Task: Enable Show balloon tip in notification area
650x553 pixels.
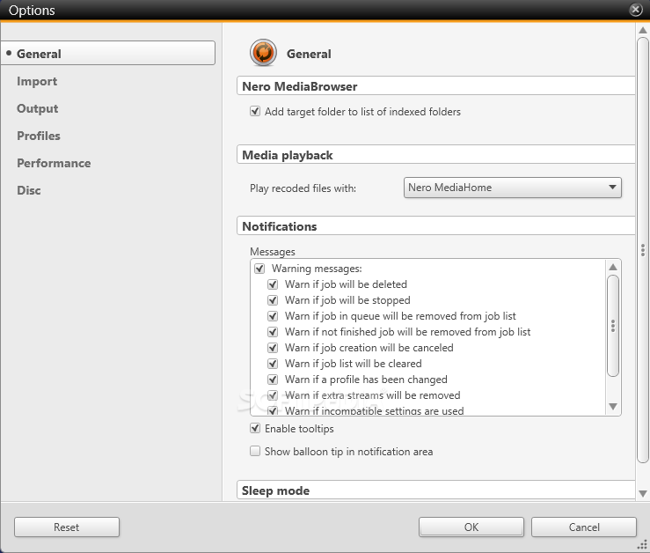Action: point(255,451)
